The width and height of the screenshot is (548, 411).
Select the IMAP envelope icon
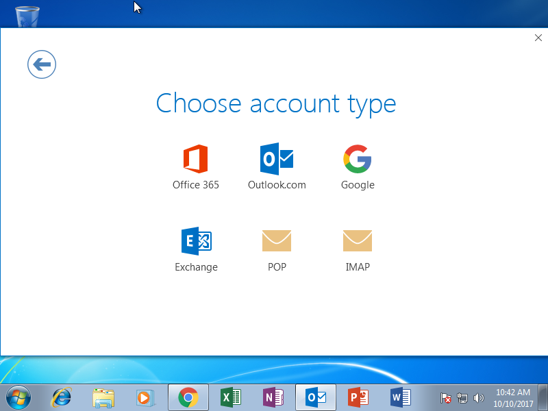tap(358, 241)
